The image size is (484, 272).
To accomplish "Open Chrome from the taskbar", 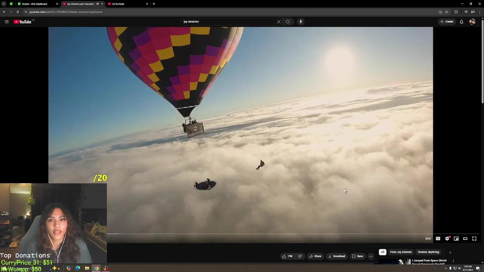I will (x=96, y=269).
